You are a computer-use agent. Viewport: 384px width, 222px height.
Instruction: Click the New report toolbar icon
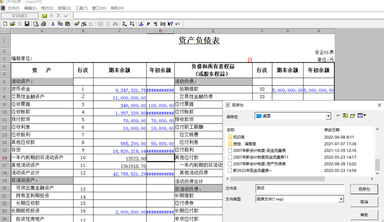coord(5,24)
